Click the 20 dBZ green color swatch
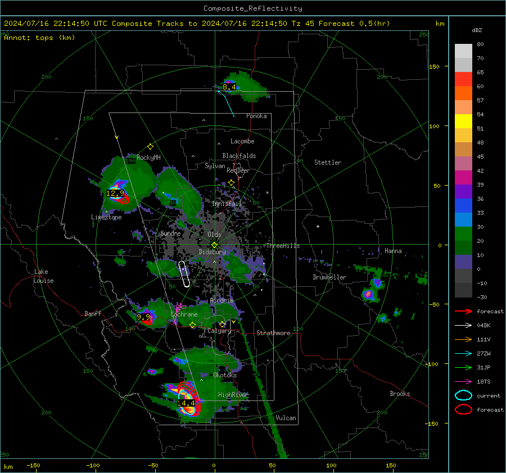 [x=463, y=234]
